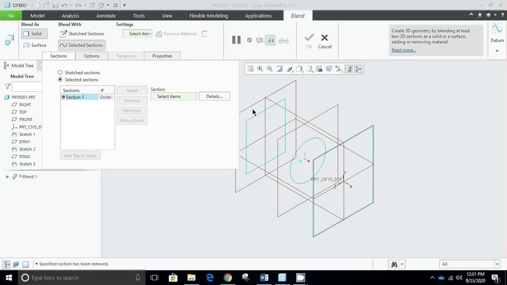Open the Options panel tab
This screenshot has height=285, width=507.
click(91, 56)
